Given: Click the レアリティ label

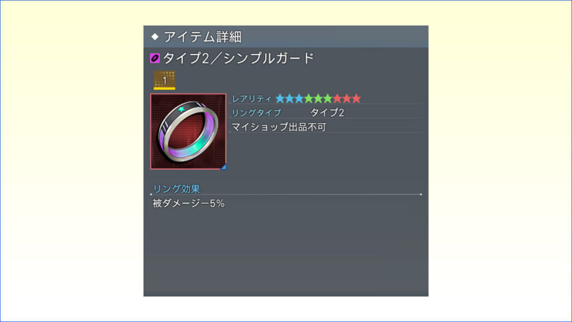Looking at the screenshot, I should coord(252,98).
